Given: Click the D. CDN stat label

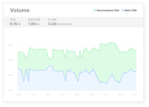Looking at the screenshot, I should tap(52, 20).
